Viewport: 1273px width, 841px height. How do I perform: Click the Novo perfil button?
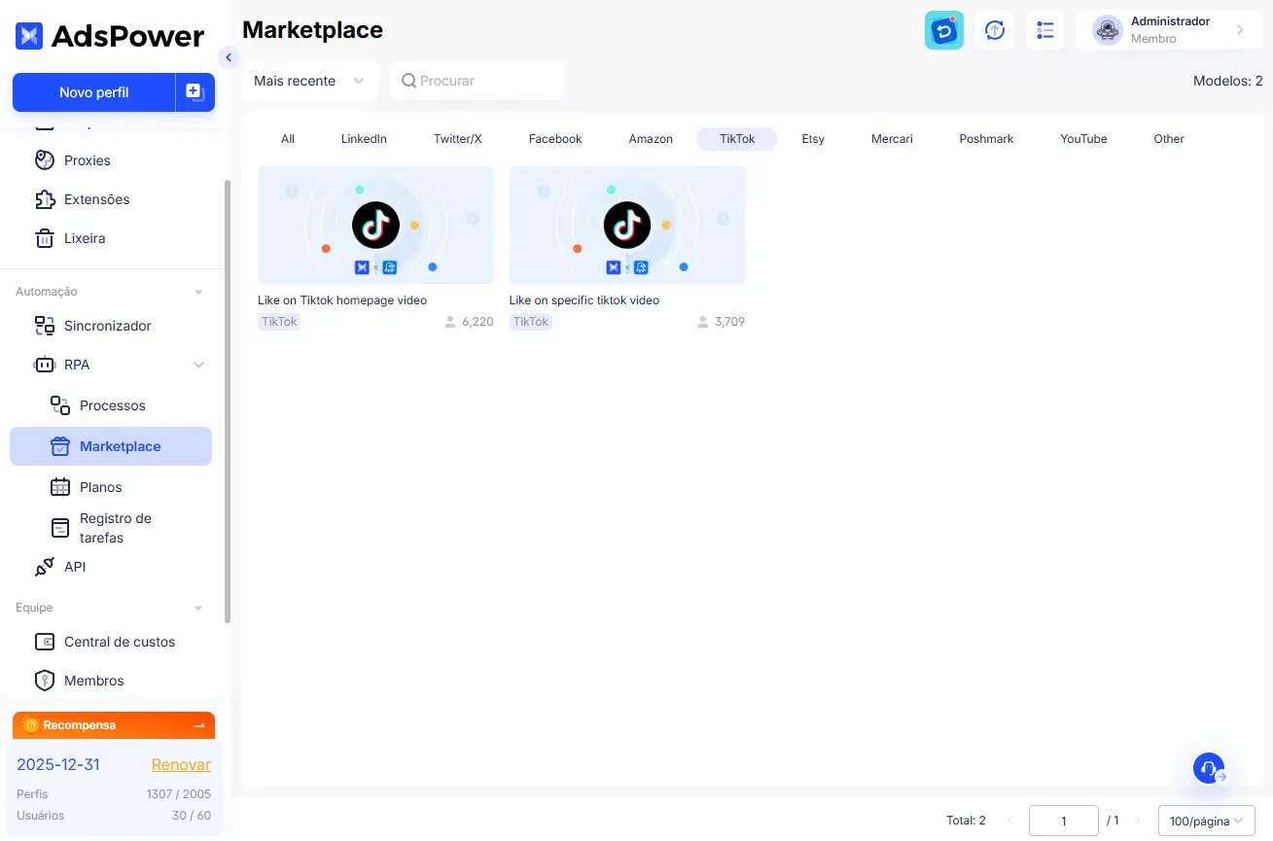[94, 92]
